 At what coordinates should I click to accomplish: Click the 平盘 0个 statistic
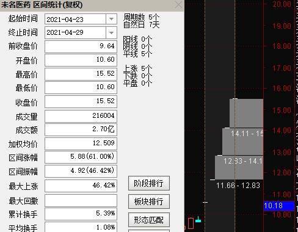tap(137, 83)
